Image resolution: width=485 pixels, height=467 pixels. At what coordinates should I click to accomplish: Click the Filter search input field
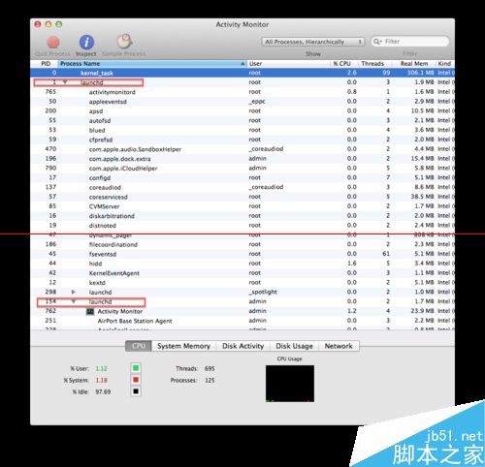410,42
